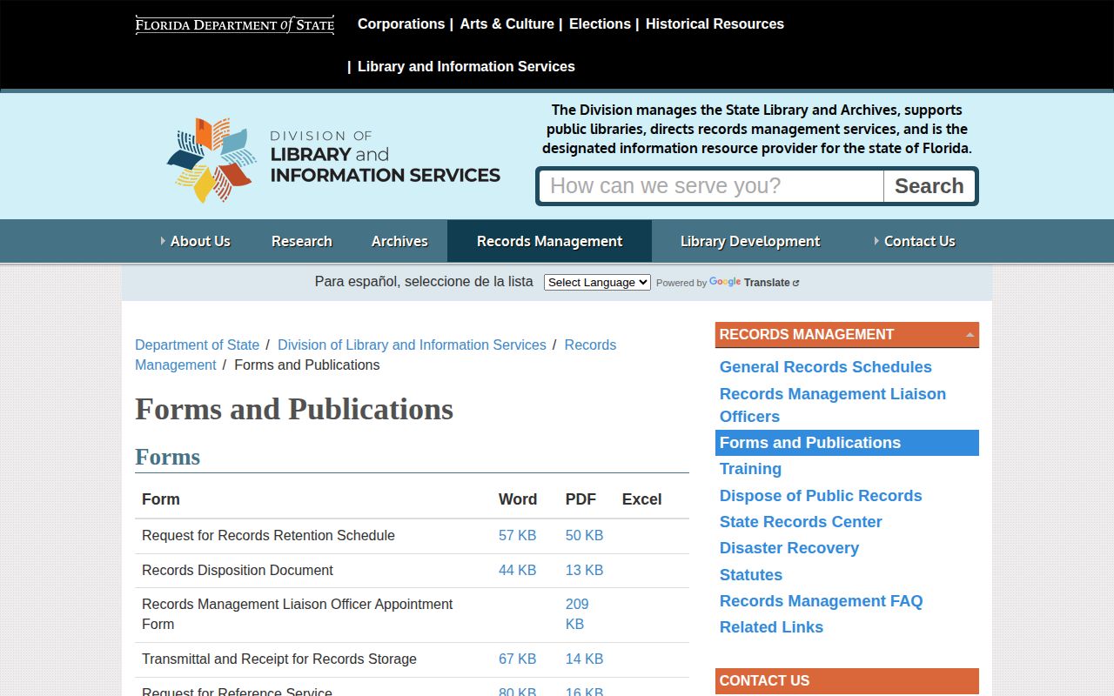Expand the About Us menu
Screen dimensions: 1114x696
(x=196, y=241)
